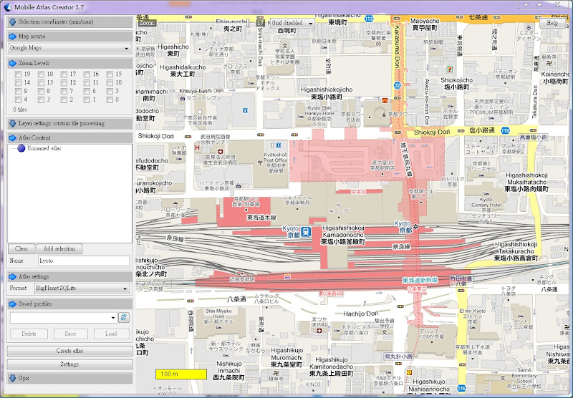Click the Map source panel header text
Viewport: 573px width, 398px height.
pyautogui.click(x=32, y=37)
